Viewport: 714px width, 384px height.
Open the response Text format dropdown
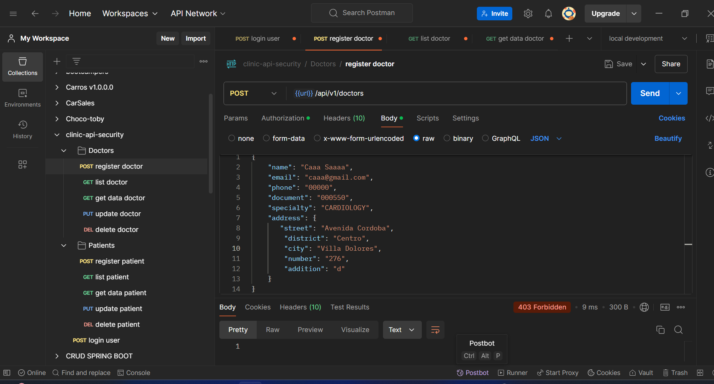point(402,330)
